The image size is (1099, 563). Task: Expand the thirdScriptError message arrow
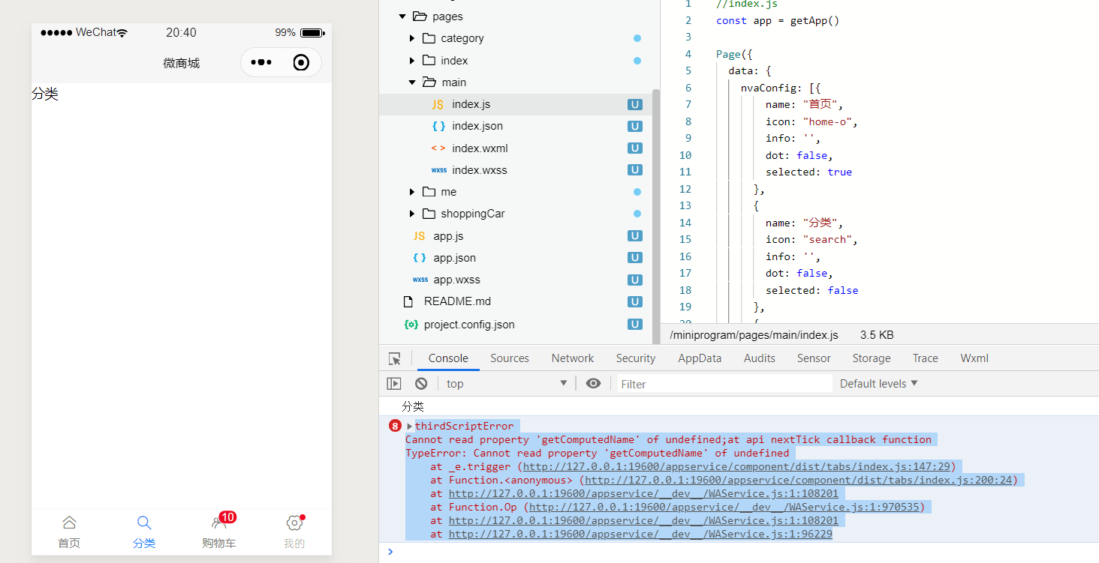coord(410,426)
